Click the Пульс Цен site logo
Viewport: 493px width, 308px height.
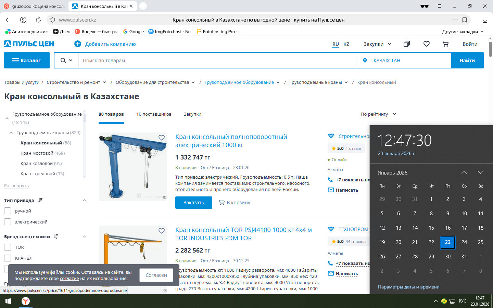pyautogui.click(x=29, y=44)
